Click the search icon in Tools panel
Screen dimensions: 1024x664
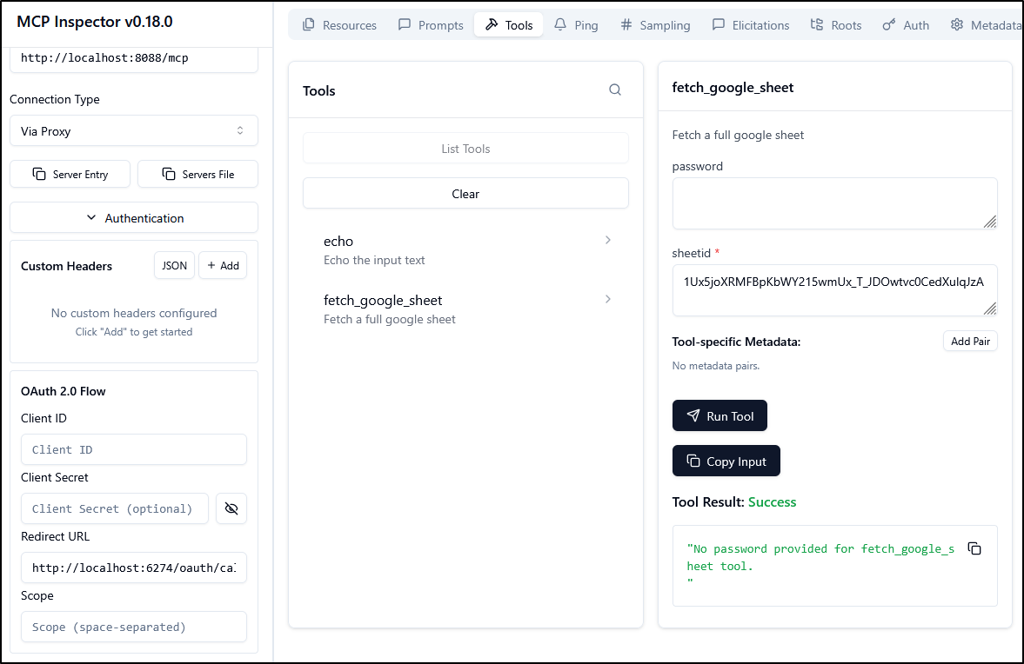pyautogui.click(x=615, y=90)
